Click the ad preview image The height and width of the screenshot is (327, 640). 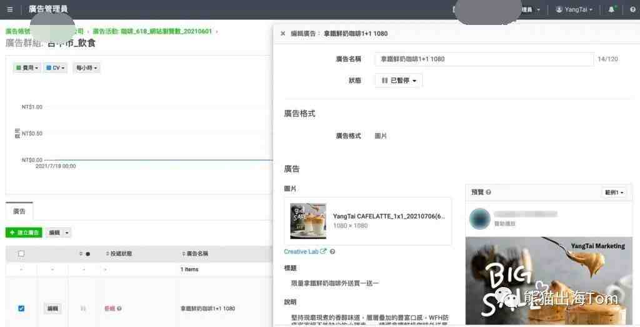pos(549,281)
